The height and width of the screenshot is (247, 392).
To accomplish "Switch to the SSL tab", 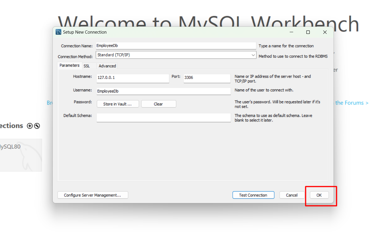I will 87,66.
